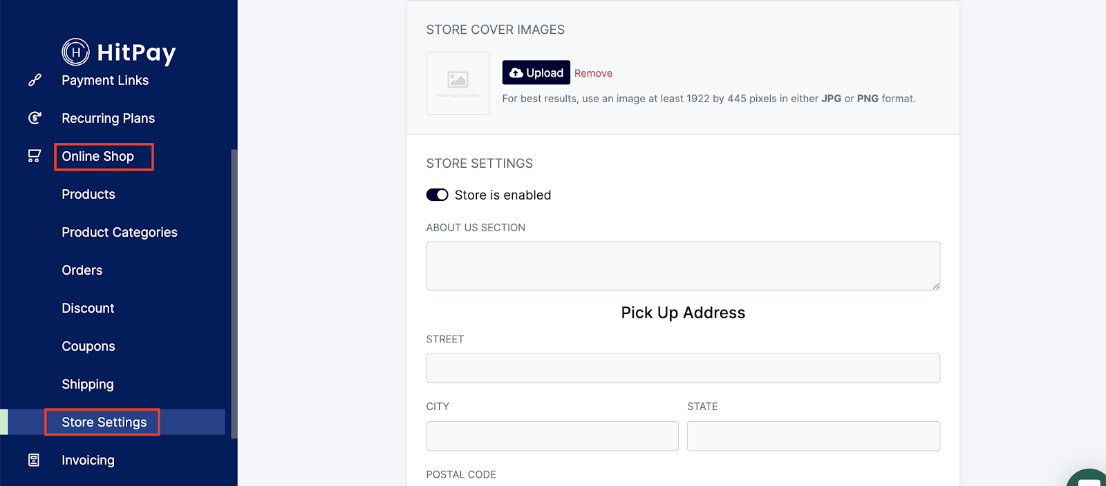Click the Recurring Plans cycle icon
Viewport: 1106px width, 486px height.
(x=35, y=118)
